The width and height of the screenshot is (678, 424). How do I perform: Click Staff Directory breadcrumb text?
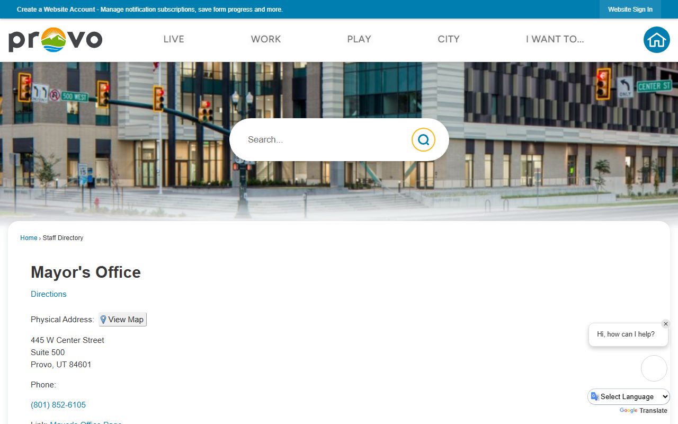click(63, 238)
